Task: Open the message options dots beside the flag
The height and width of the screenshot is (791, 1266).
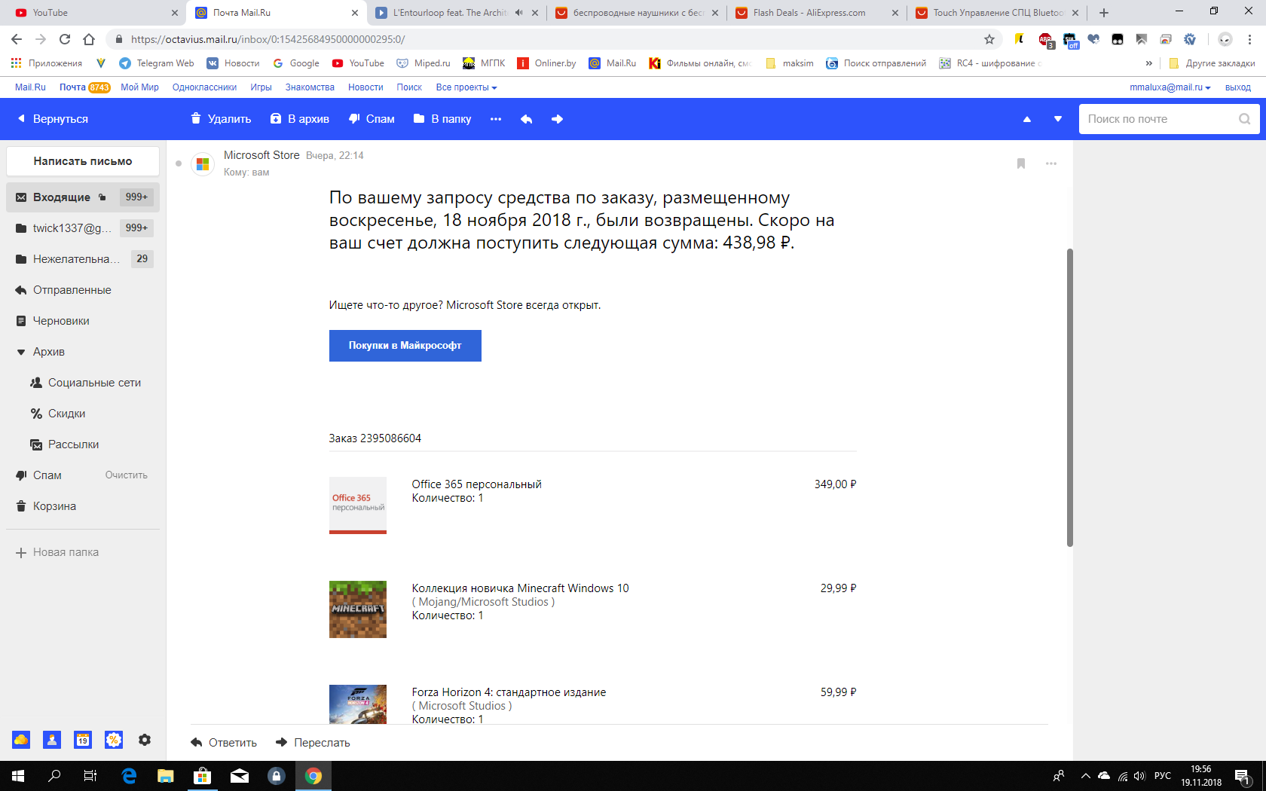Action: [1051, 163]
